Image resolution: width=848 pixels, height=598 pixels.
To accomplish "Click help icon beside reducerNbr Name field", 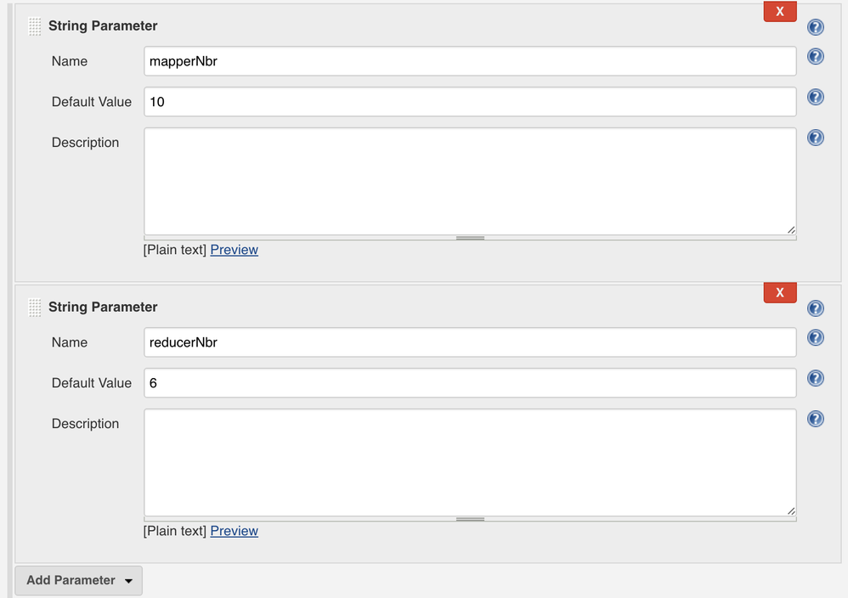I will [x=816, y=338].
